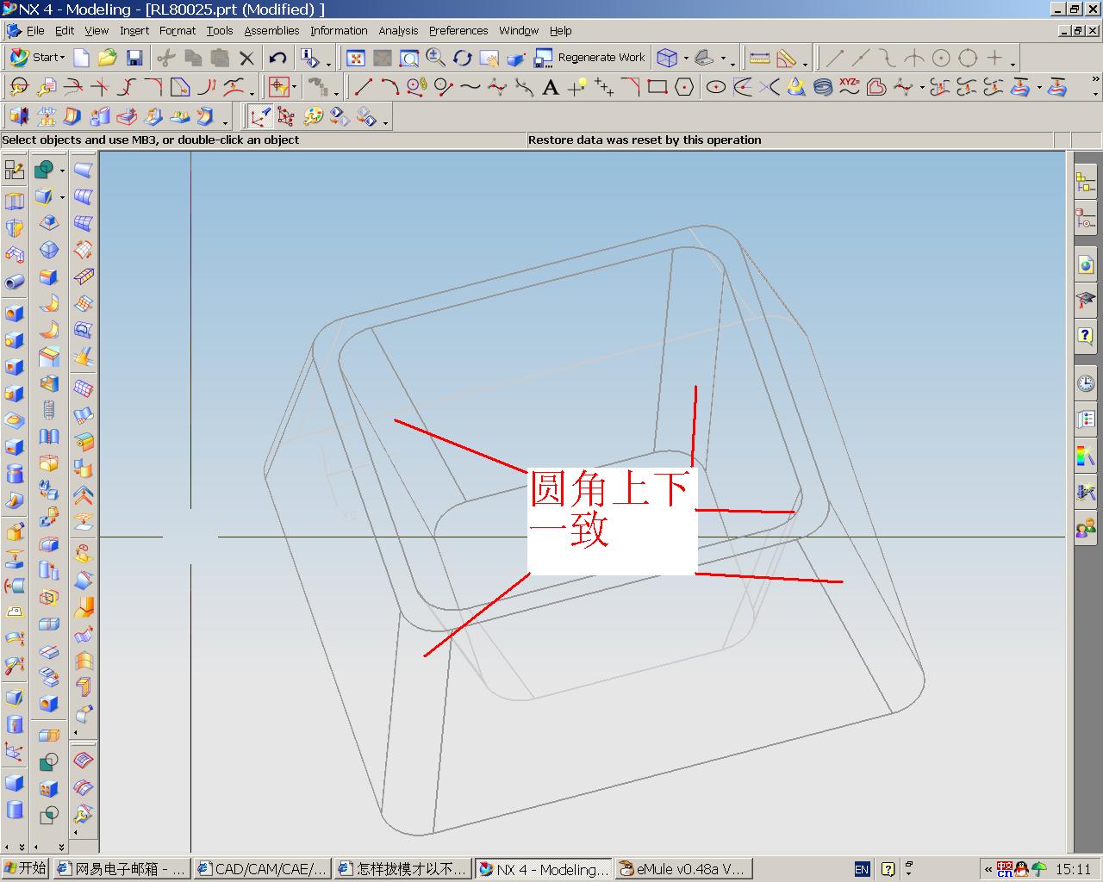Select the Hole feature tool
Viewport: 1103px width, 882px height.
click(15, 314)
